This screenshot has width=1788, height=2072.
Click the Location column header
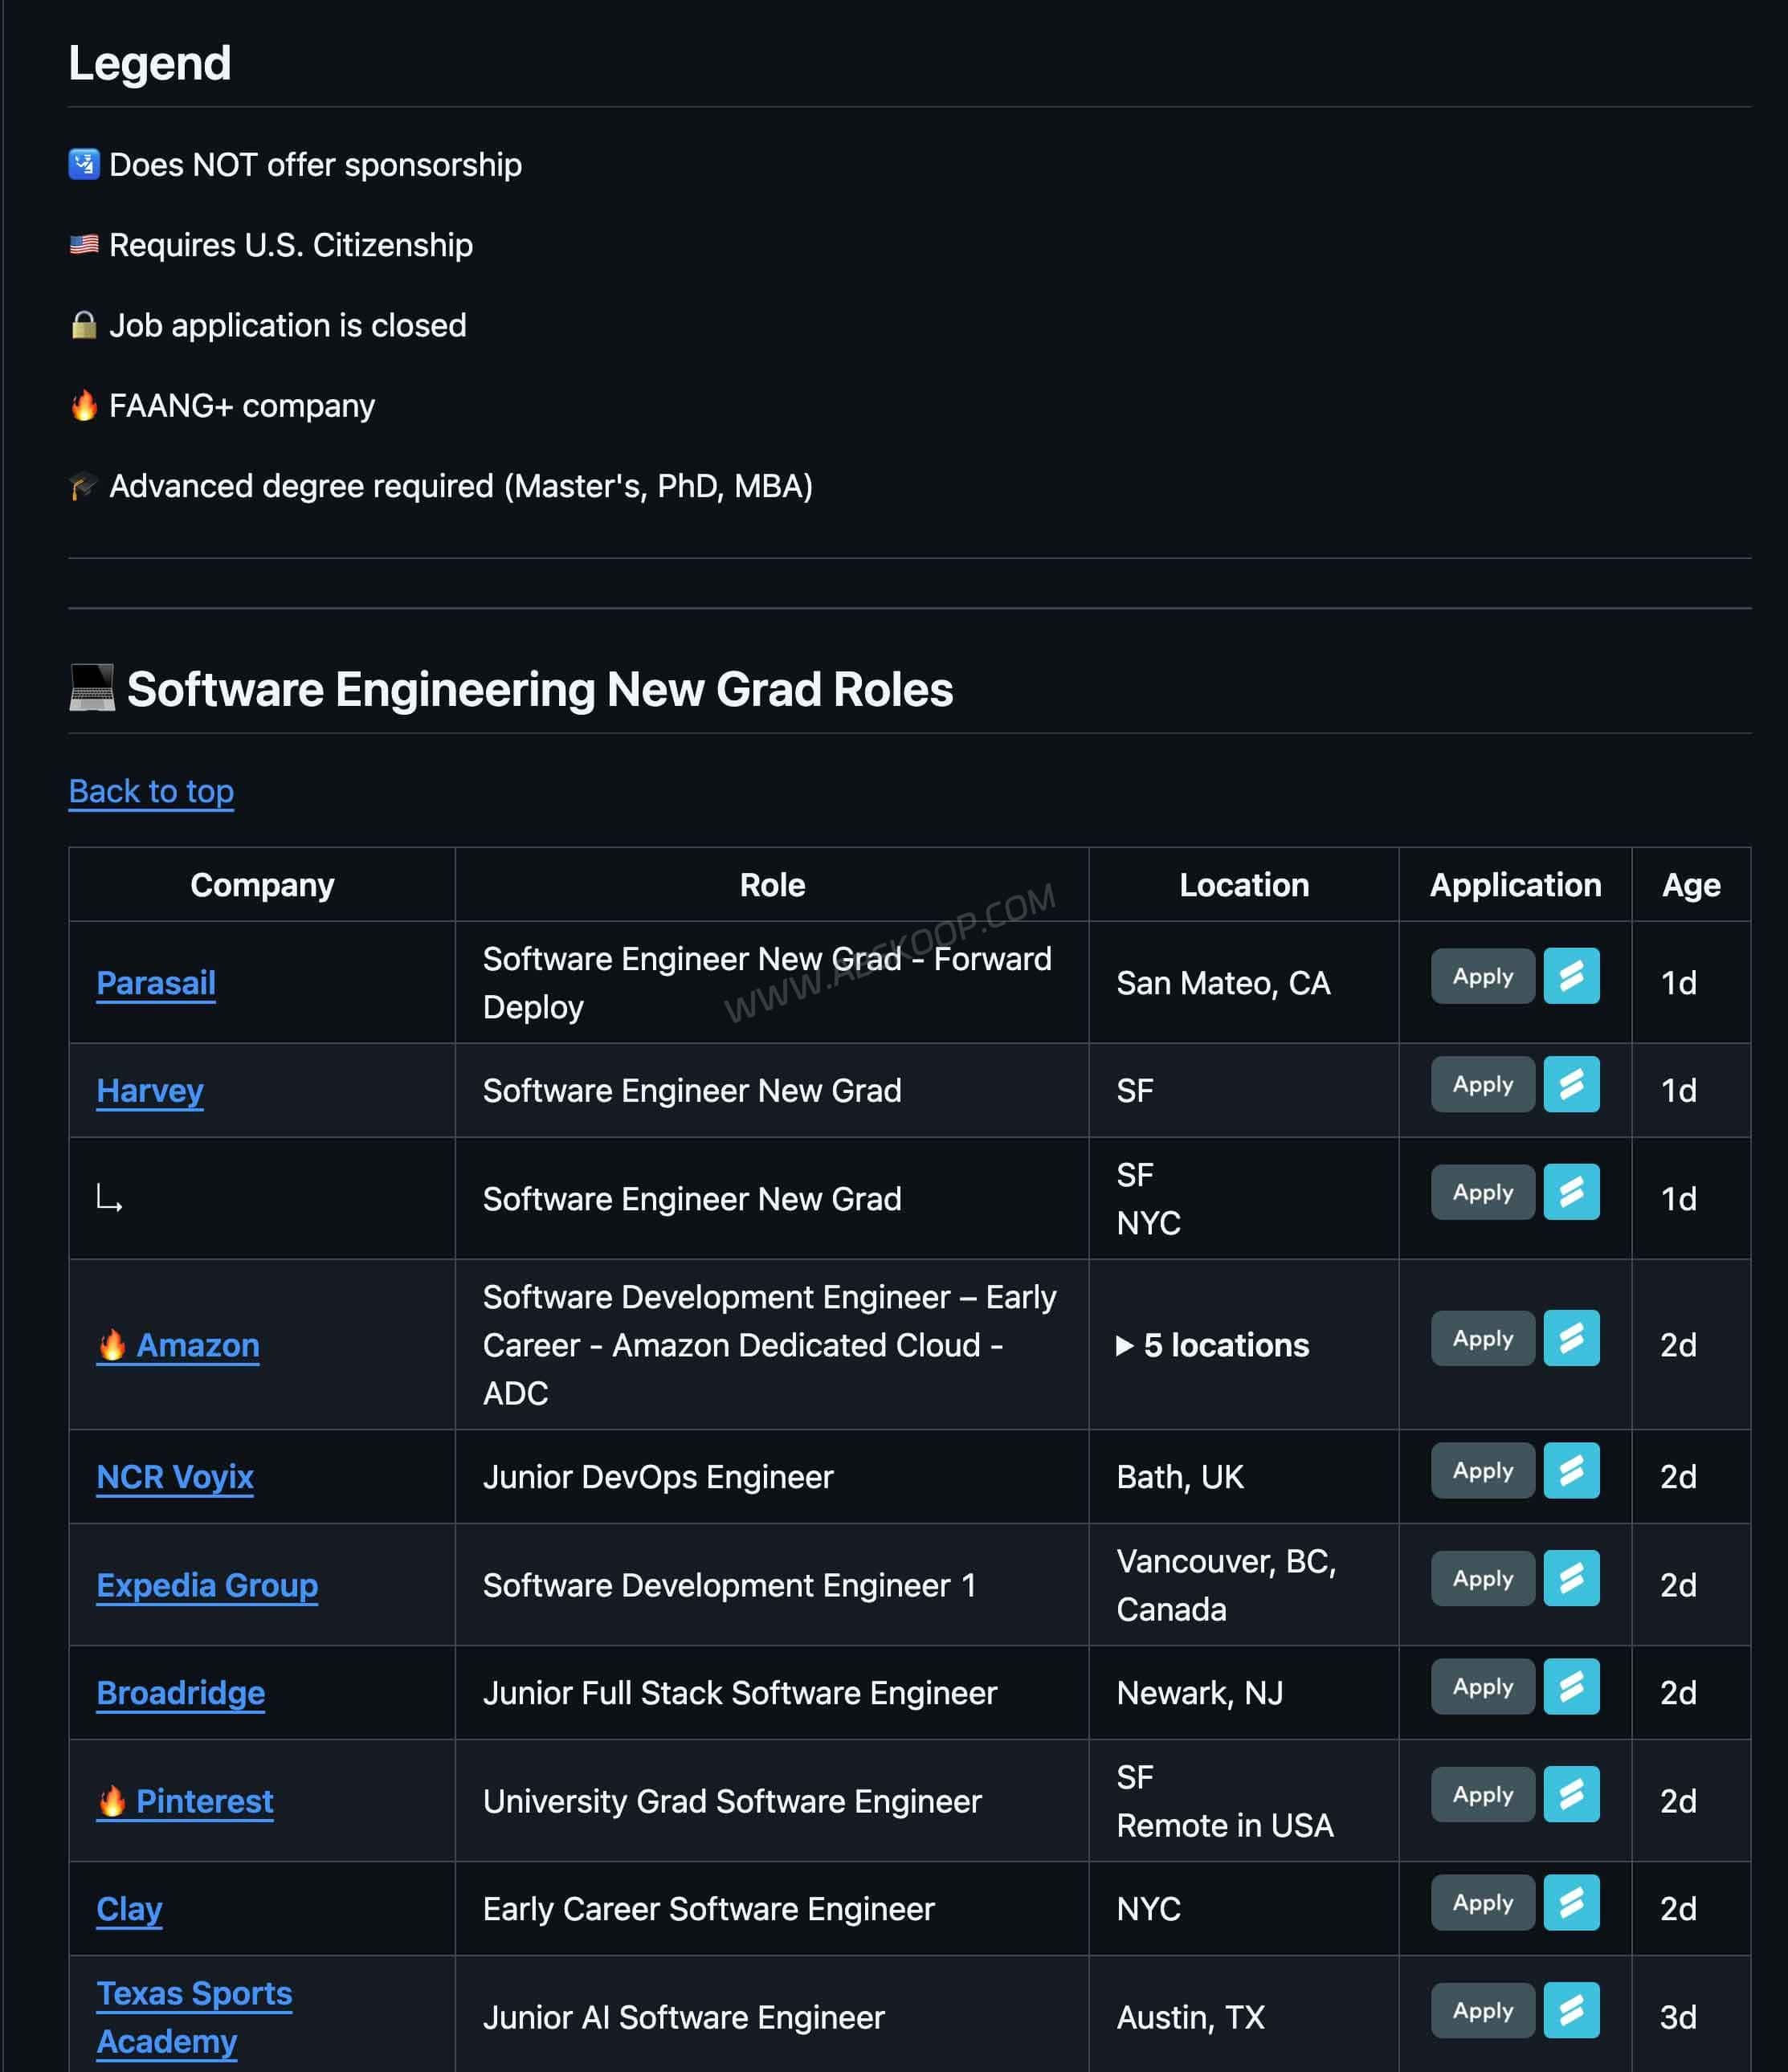(x=1244, y=885)
